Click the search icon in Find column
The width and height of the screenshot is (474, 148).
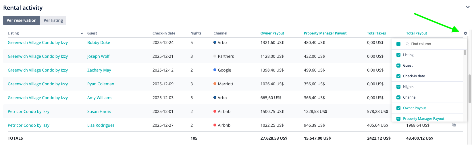[407, 44]
